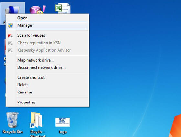This screenshot has height=137, width=181.
Task: Choose Delete from the context menu
Action: (x=48, y=85)
